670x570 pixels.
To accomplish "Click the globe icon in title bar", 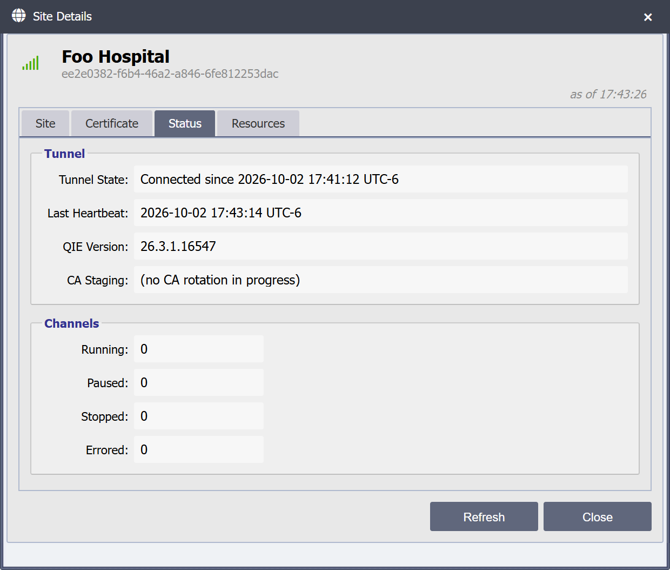I will (19, 16).
